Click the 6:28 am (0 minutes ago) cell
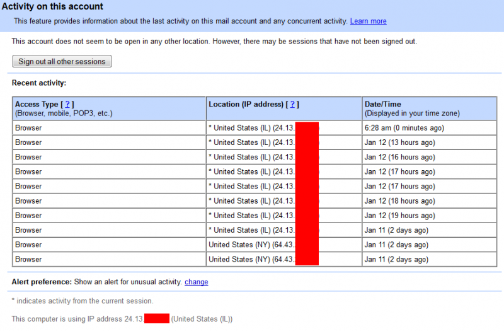 pyautogui.click(x=429, y=128)
